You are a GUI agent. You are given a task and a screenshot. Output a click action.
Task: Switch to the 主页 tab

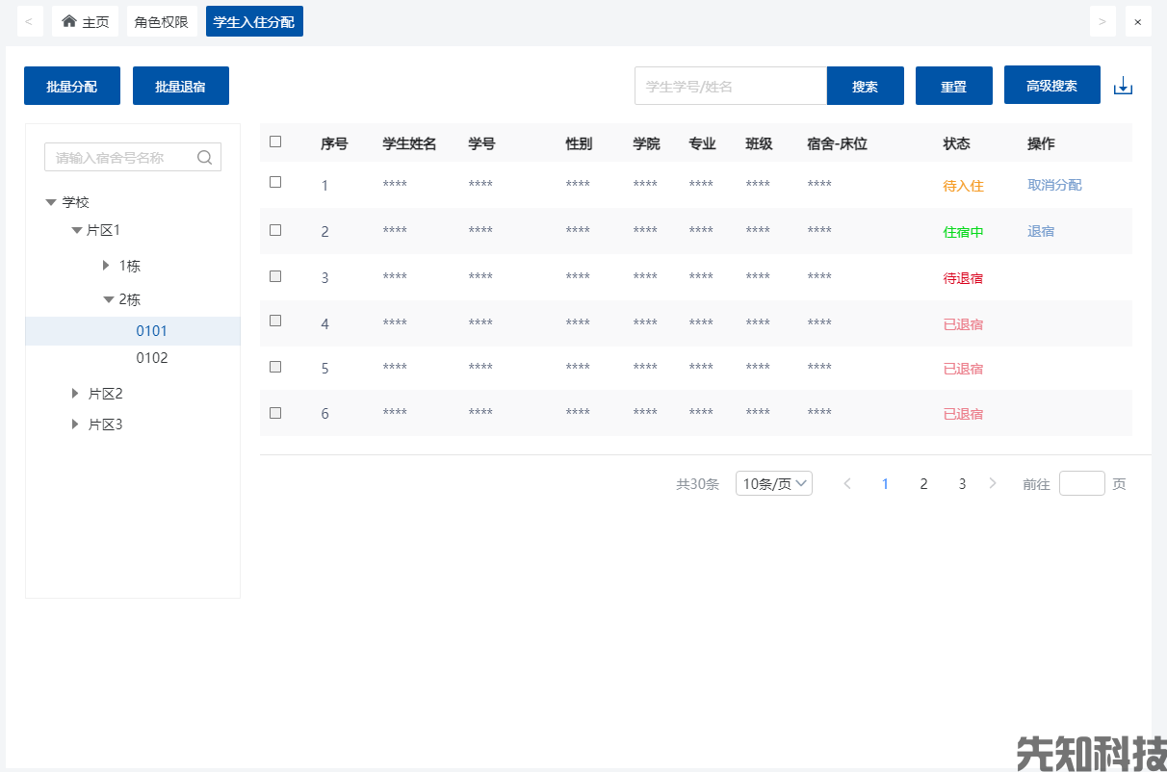click(85, 21)
